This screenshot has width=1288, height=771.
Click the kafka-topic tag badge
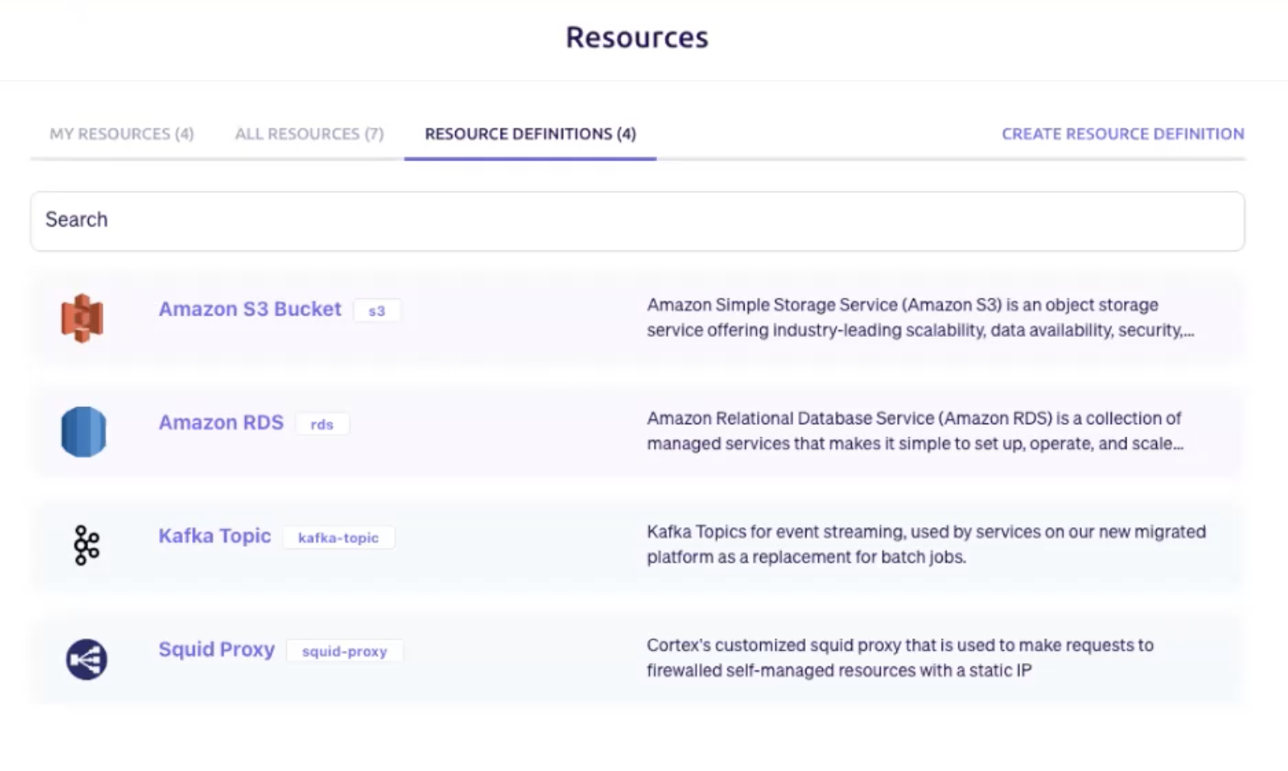(338, 538)
